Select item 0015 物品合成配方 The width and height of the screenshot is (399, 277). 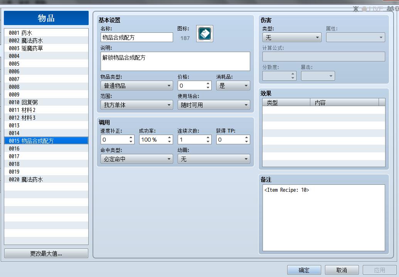46,141
